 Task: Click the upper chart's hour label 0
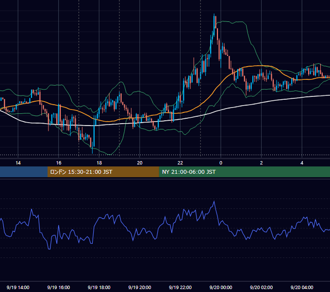(221, 163)
